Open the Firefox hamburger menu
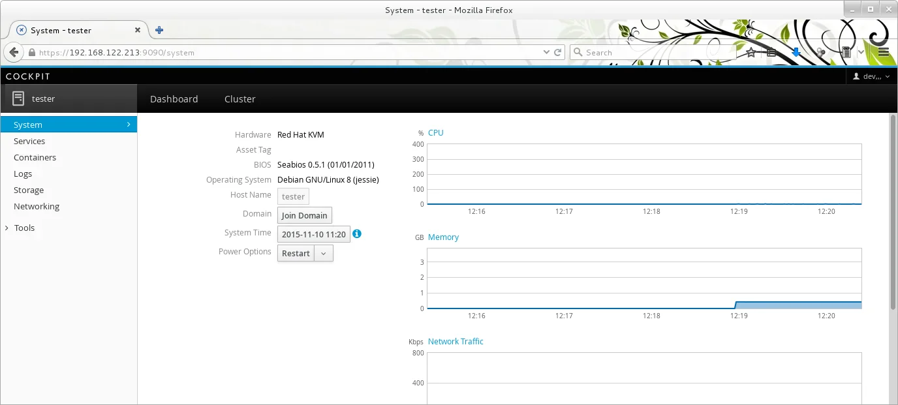This screenshot has height=405, width=898. (x=884, y=52)
